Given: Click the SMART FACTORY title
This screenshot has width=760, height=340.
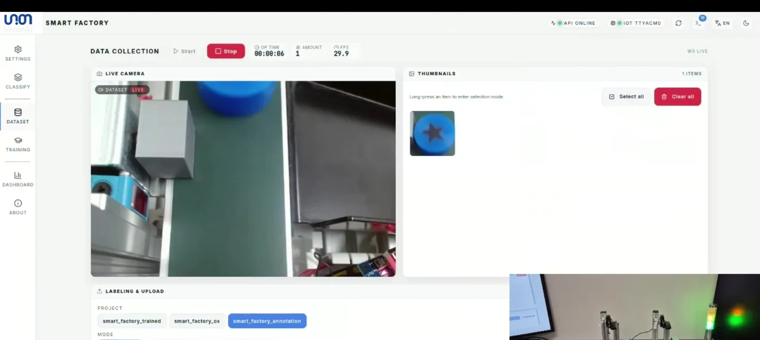Looking at the screenshot, I should 77,23.
